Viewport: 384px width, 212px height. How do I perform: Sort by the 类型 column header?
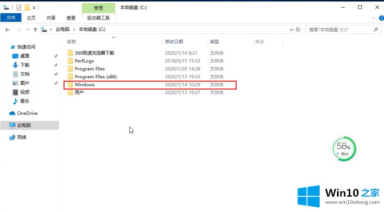pos(214,42)
